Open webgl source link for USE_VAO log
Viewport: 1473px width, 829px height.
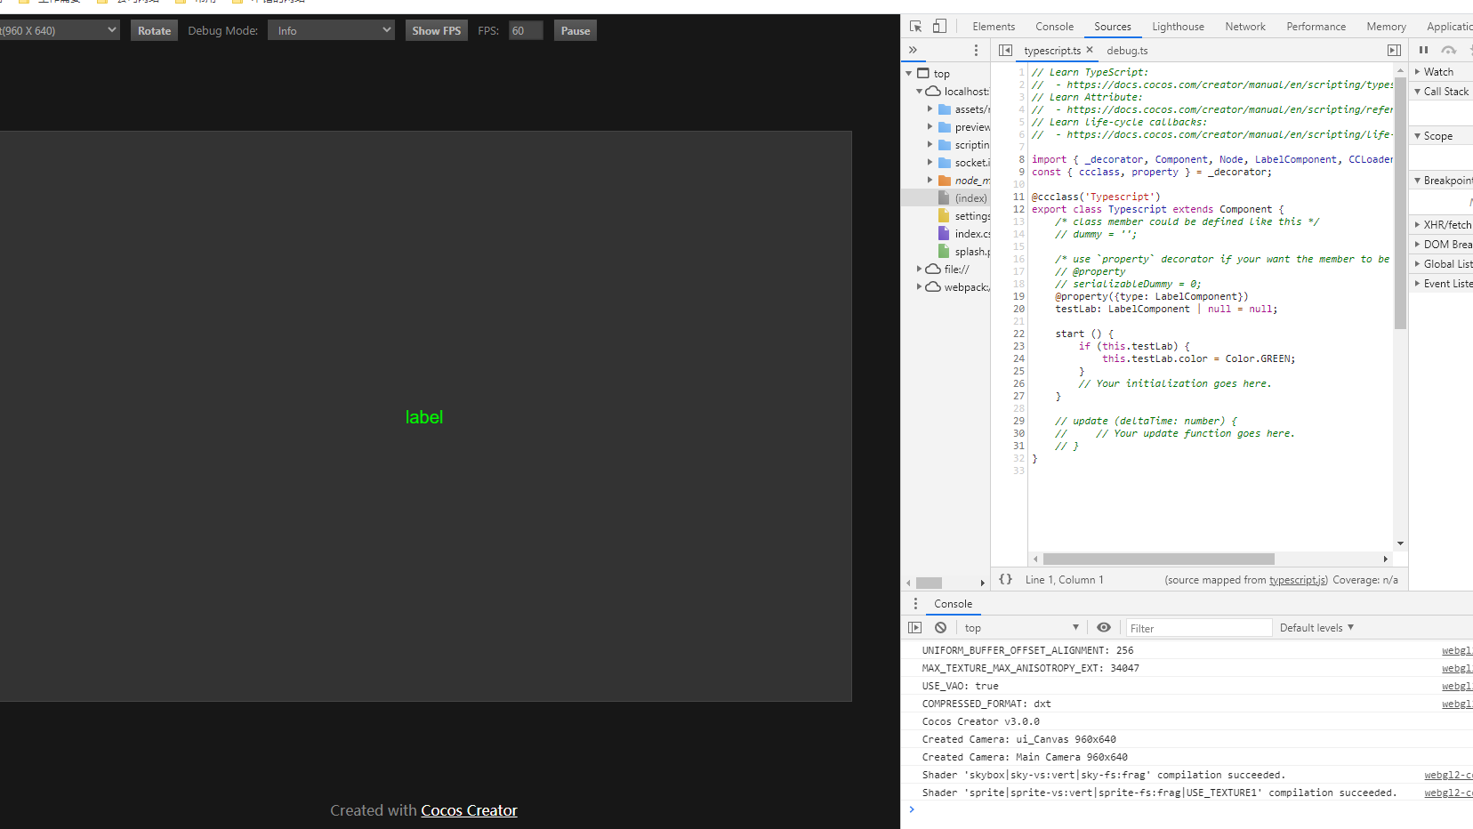pyautogui.click(x=1456, y=686)
